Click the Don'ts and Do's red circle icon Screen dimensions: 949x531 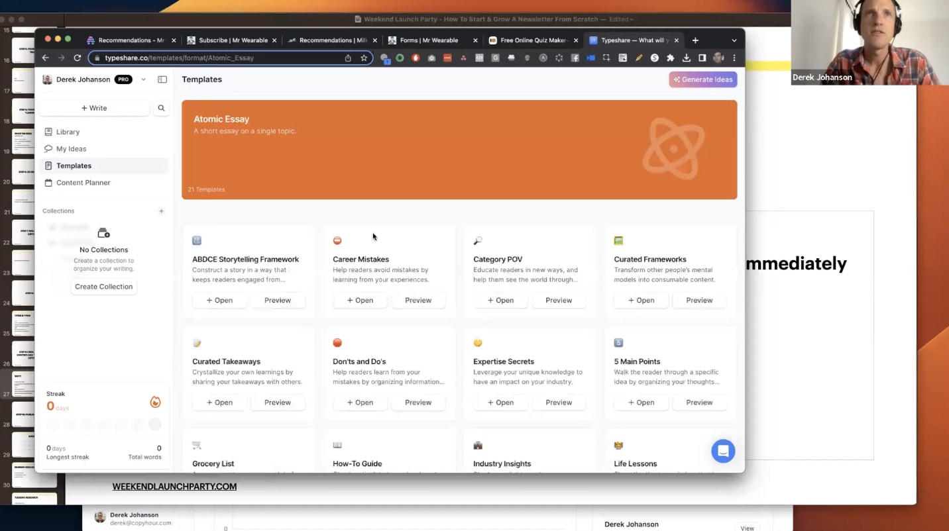click(337, 343)
